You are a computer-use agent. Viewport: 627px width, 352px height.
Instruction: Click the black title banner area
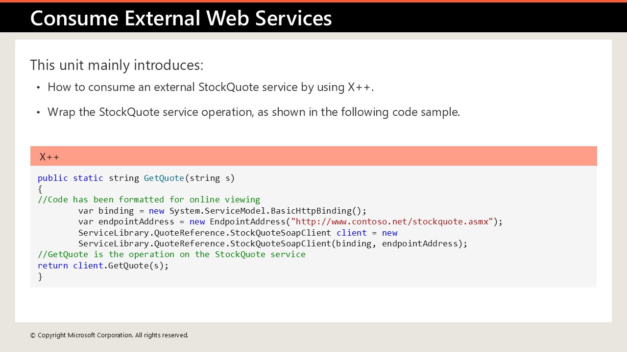(465, 18)
